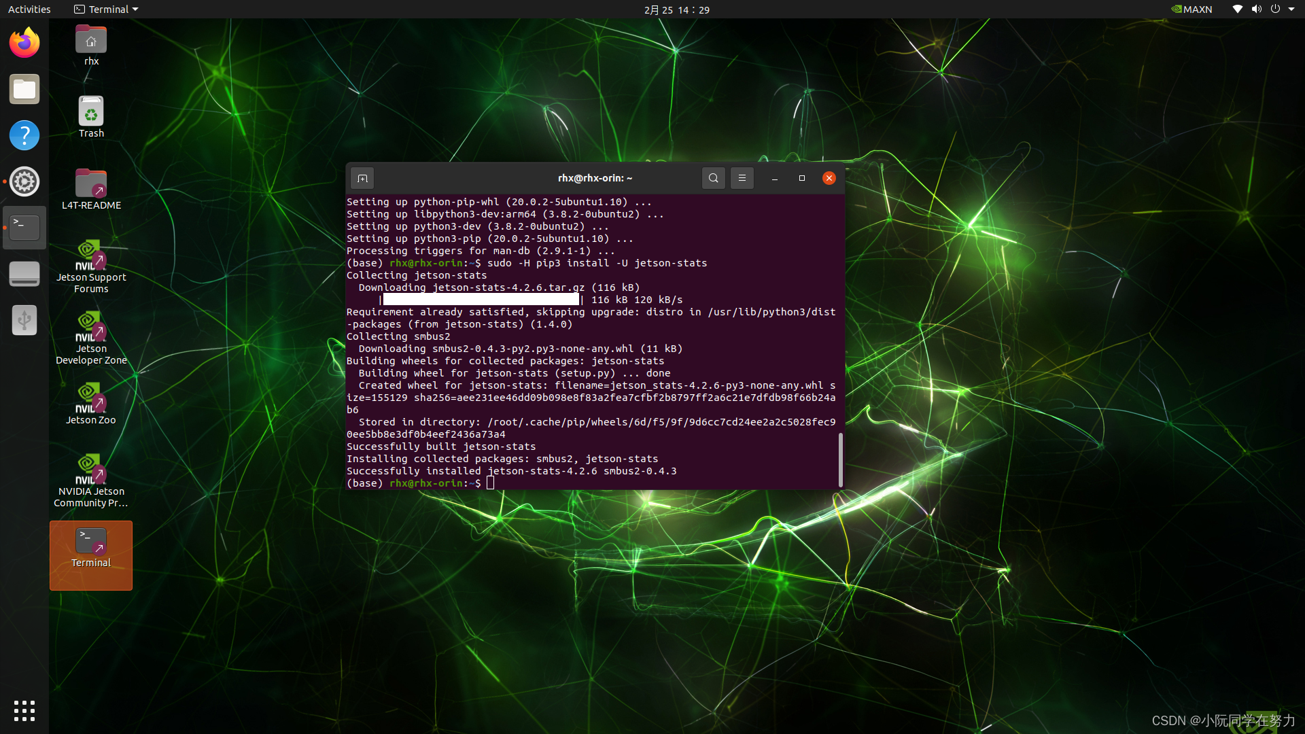
Task: Open the disk drive icon in the dock
Action: coord(24,274)
